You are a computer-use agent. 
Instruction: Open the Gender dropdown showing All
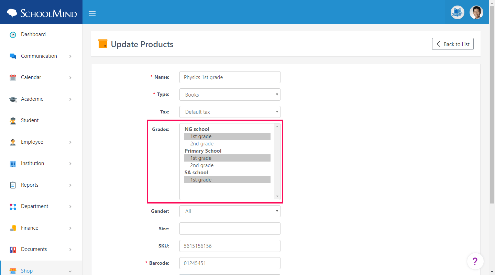(x=230, y=211)
